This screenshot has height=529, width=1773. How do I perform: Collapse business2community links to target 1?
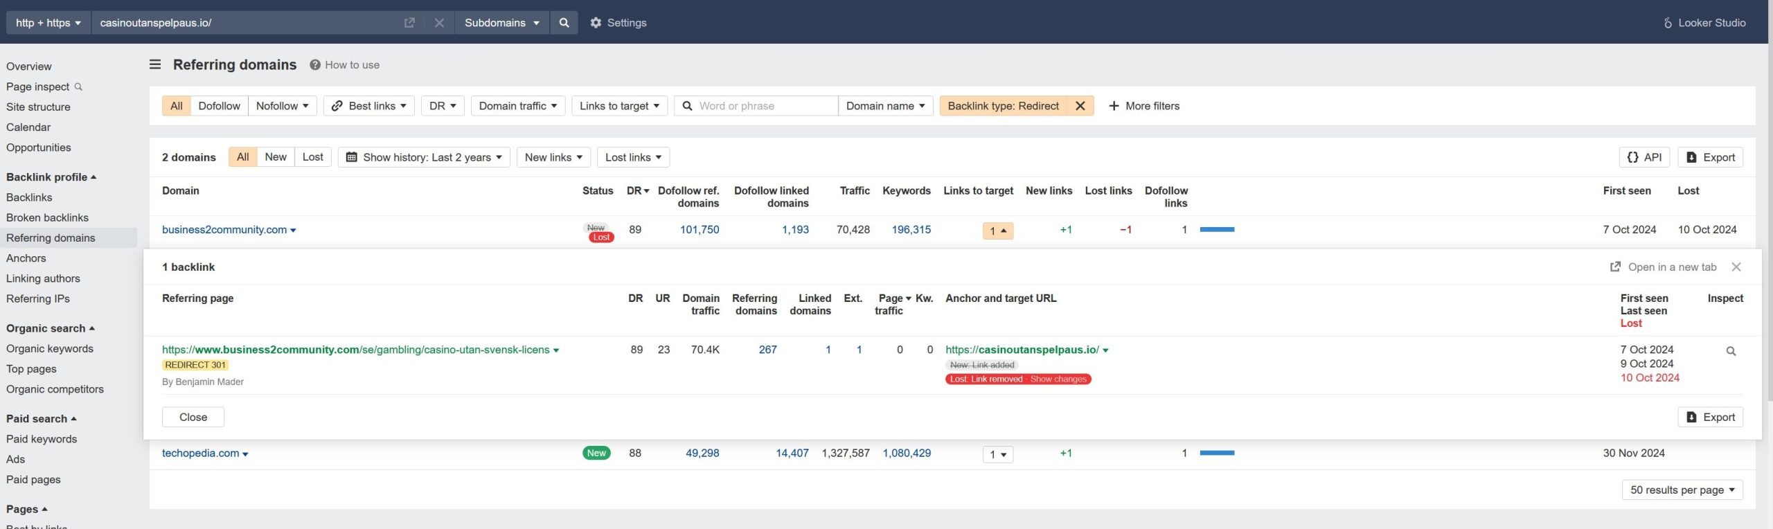click(x=997, y=231)
